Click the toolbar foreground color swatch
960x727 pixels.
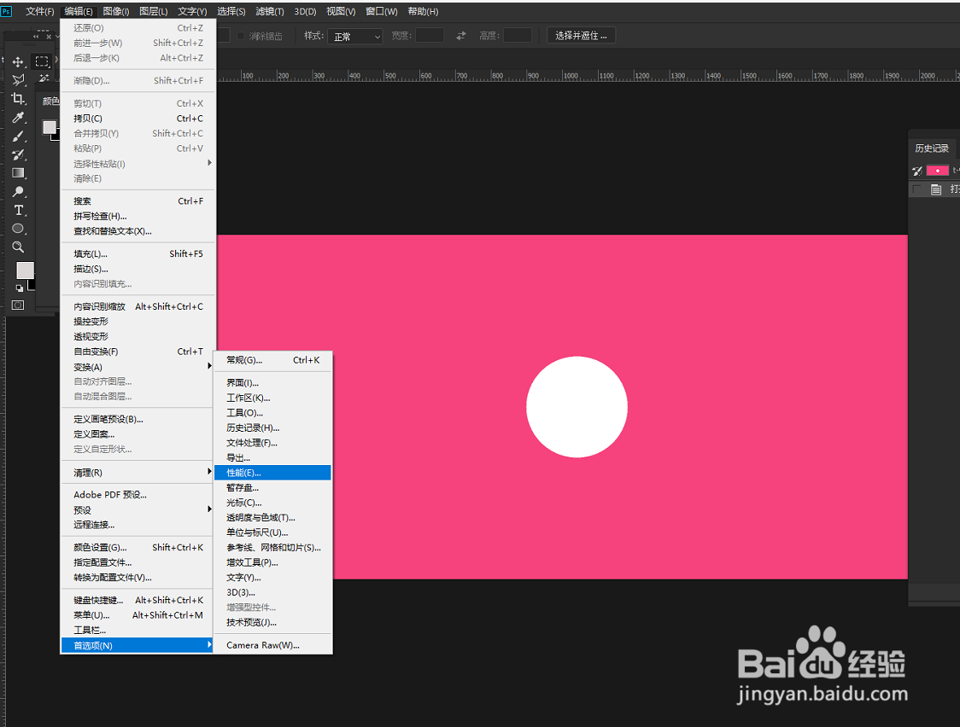click(25, 270)
